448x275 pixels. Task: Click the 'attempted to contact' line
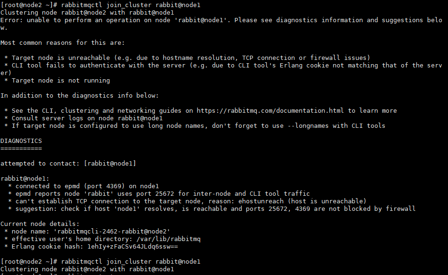click(68, 163)
